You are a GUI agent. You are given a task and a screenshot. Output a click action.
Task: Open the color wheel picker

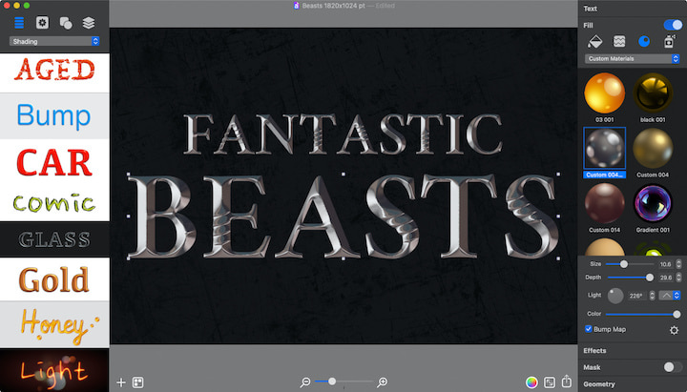(x=531, y=382)
